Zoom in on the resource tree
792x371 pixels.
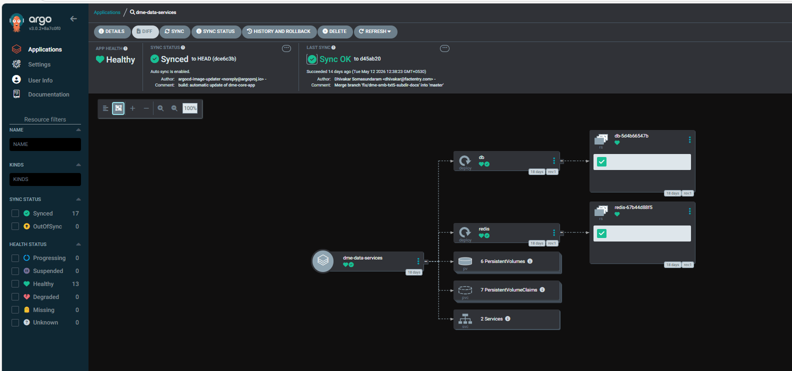pyautogui.click(x=160, y=108)
